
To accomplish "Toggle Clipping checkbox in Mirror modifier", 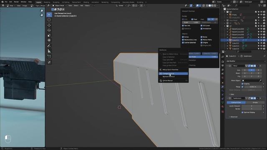I will pos(242,84).
